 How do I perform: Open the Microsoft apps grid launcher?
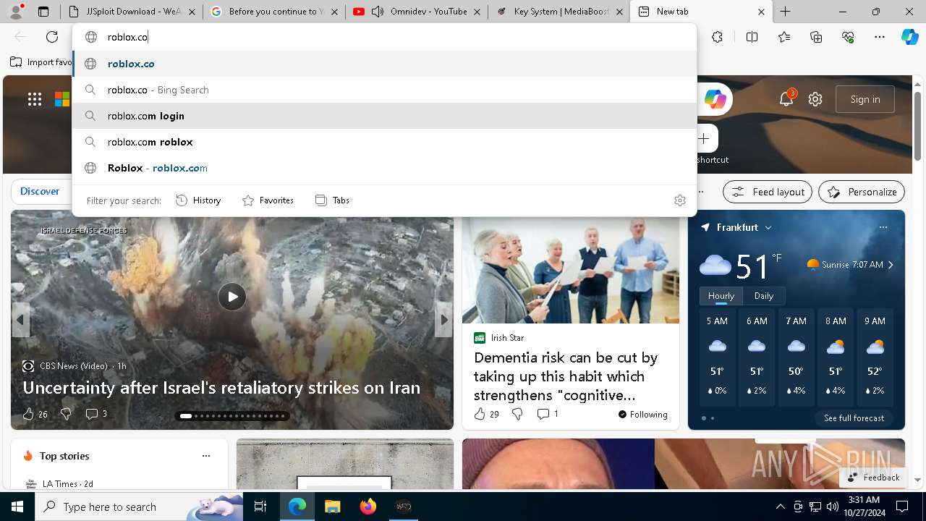[35, 99]
